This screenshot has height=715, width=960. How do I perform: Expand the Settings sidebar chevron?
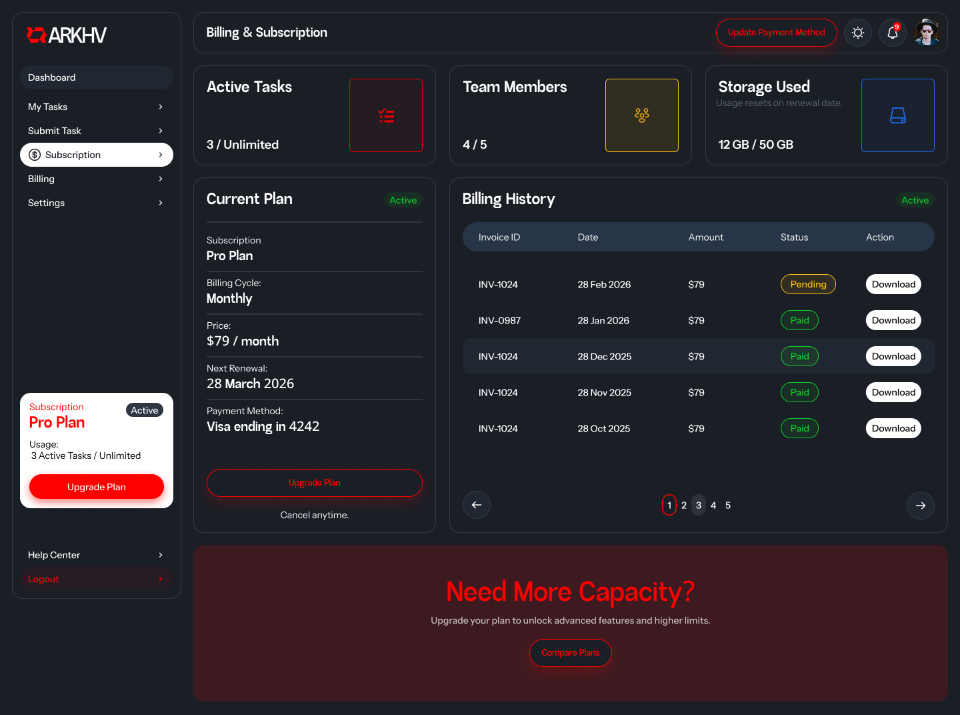coord(161,203)
